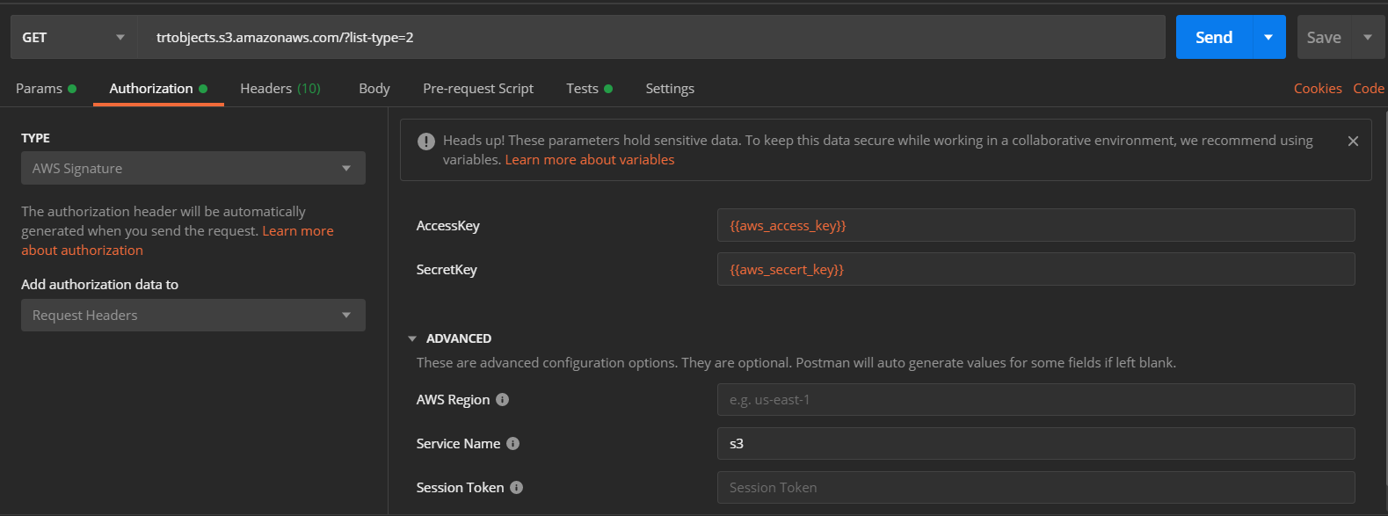This screenshot has width=1388, height=516.
Task: Click the Add authorization data to label
Action: pyautogui.click(x=100, y=284)
